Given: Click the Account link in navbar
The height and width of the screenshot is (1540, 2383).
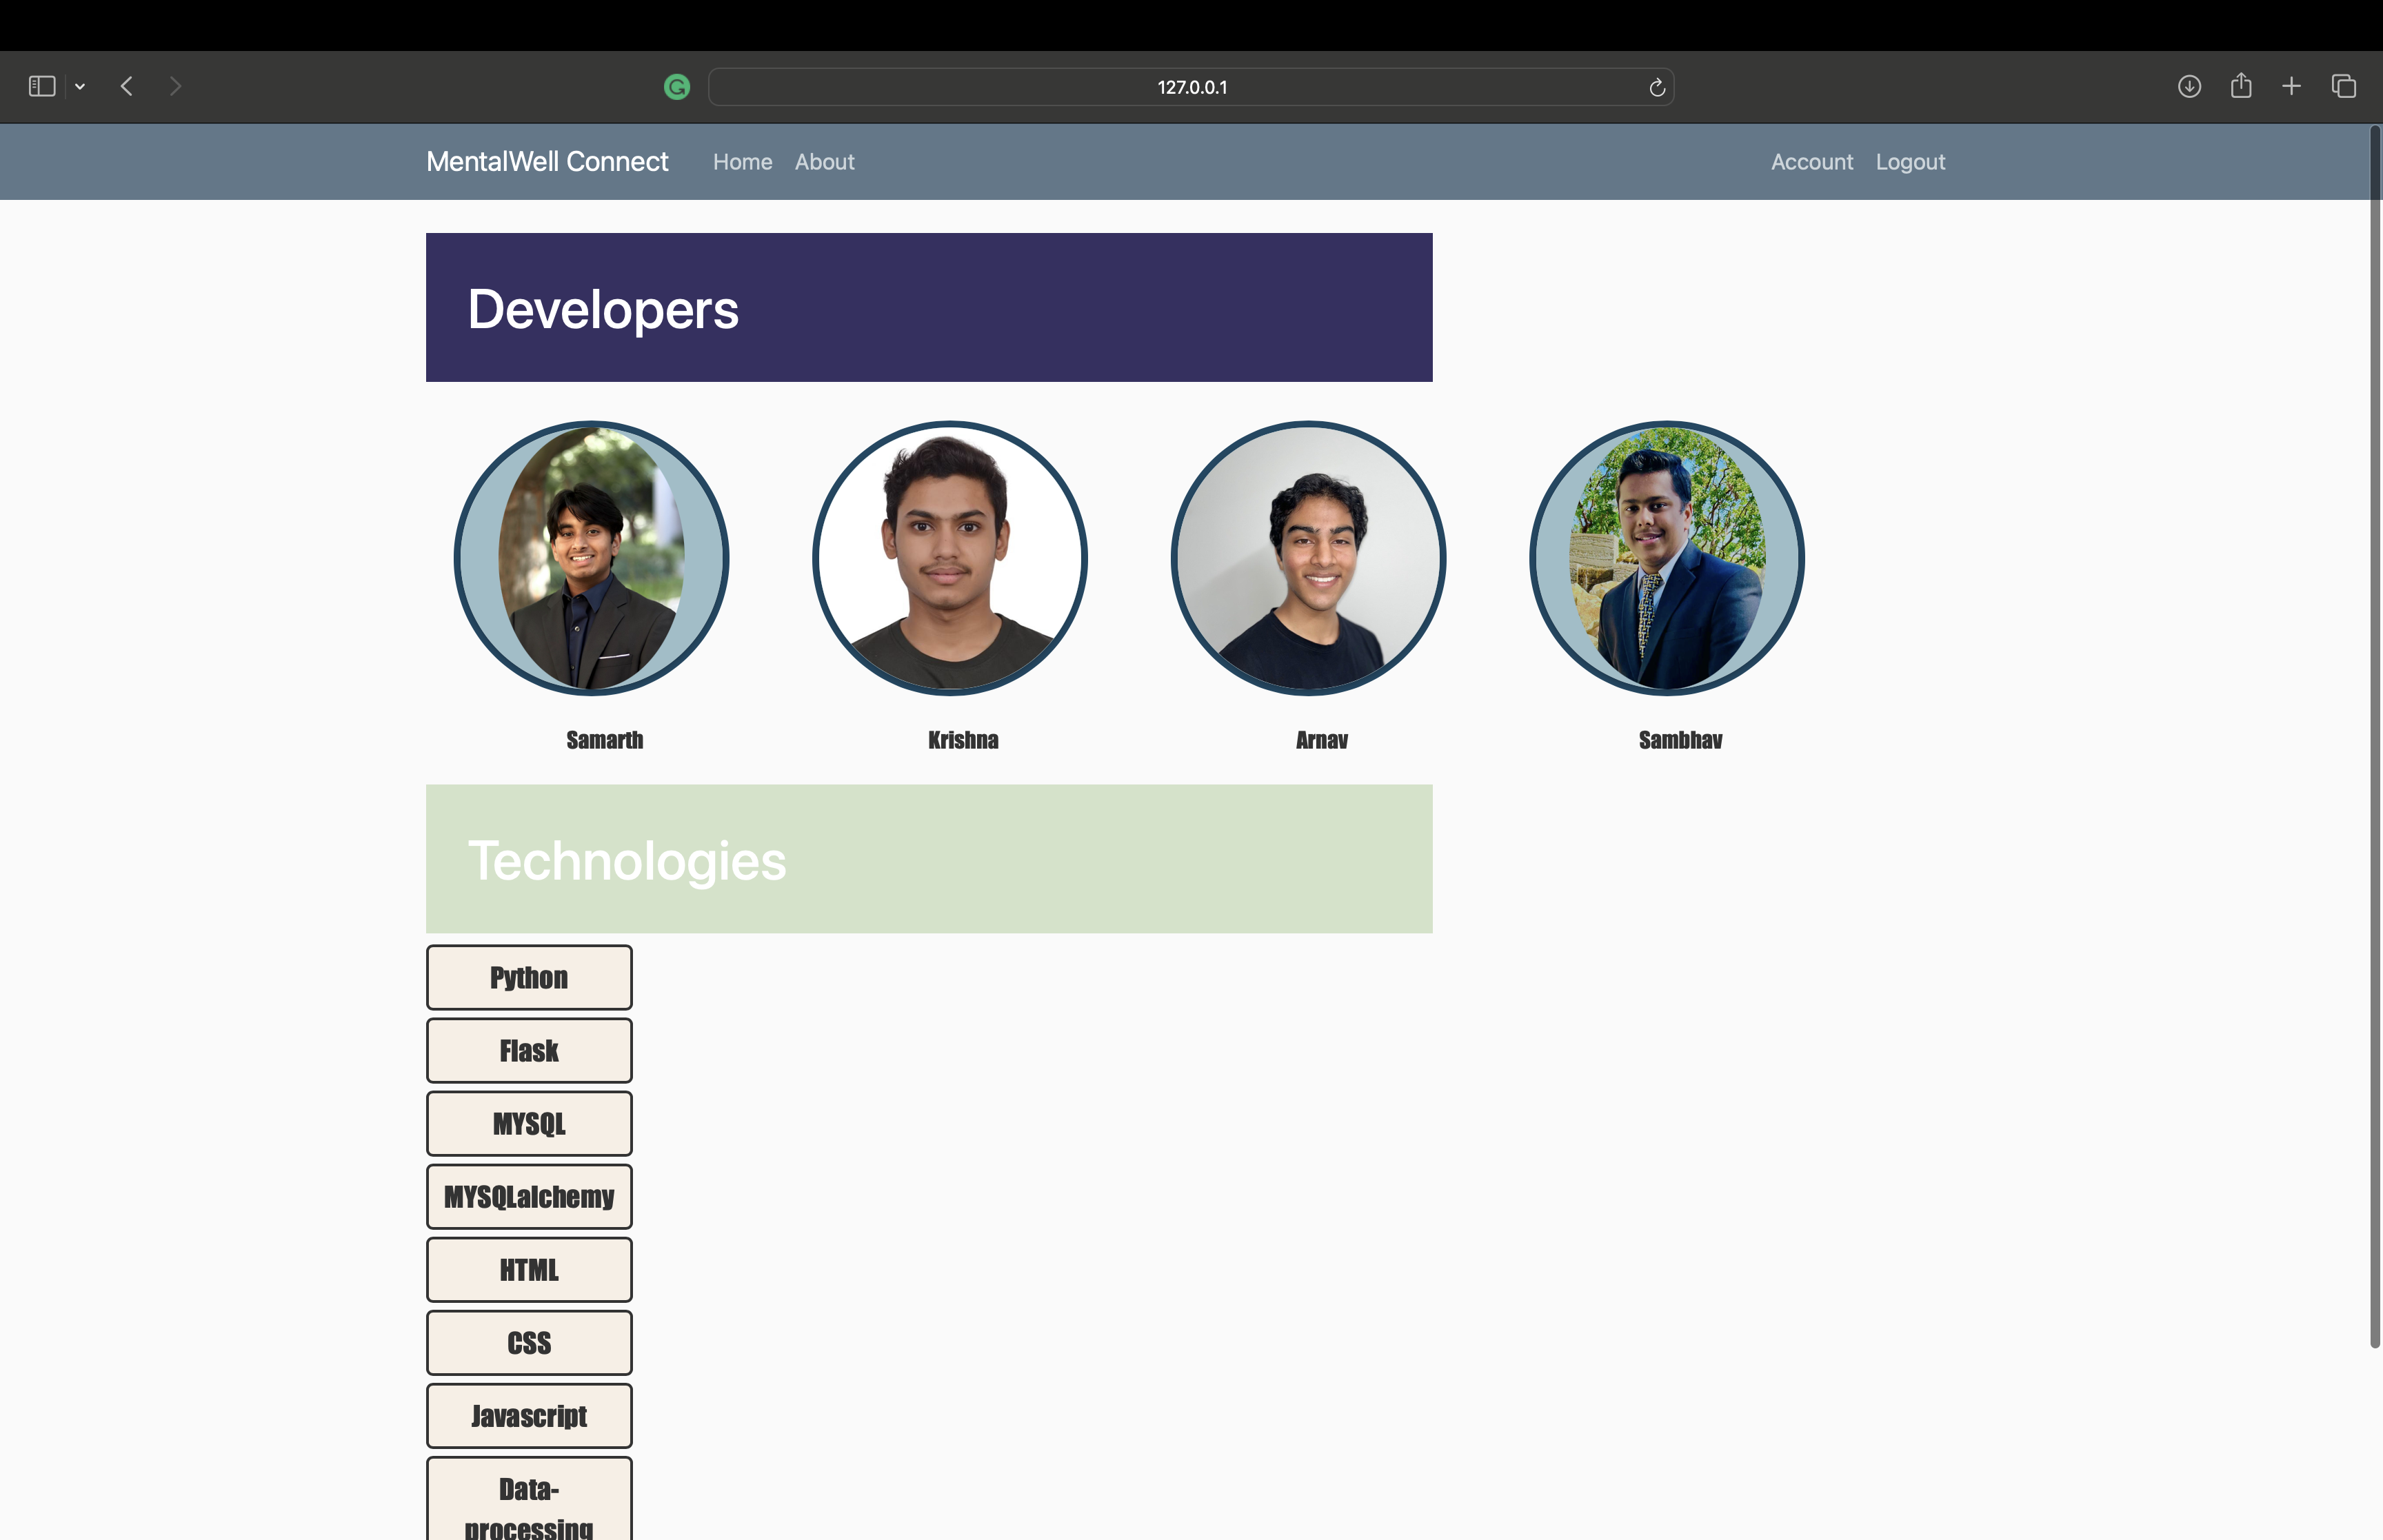Looking at the screenshot, I should 1811,162.
